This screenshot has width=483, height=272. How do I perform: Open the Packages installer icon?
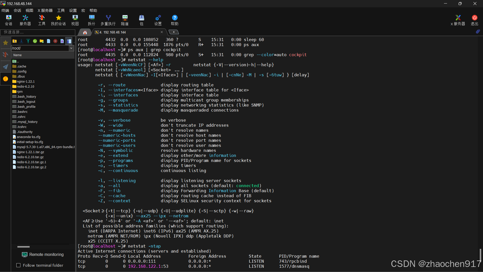142,20
